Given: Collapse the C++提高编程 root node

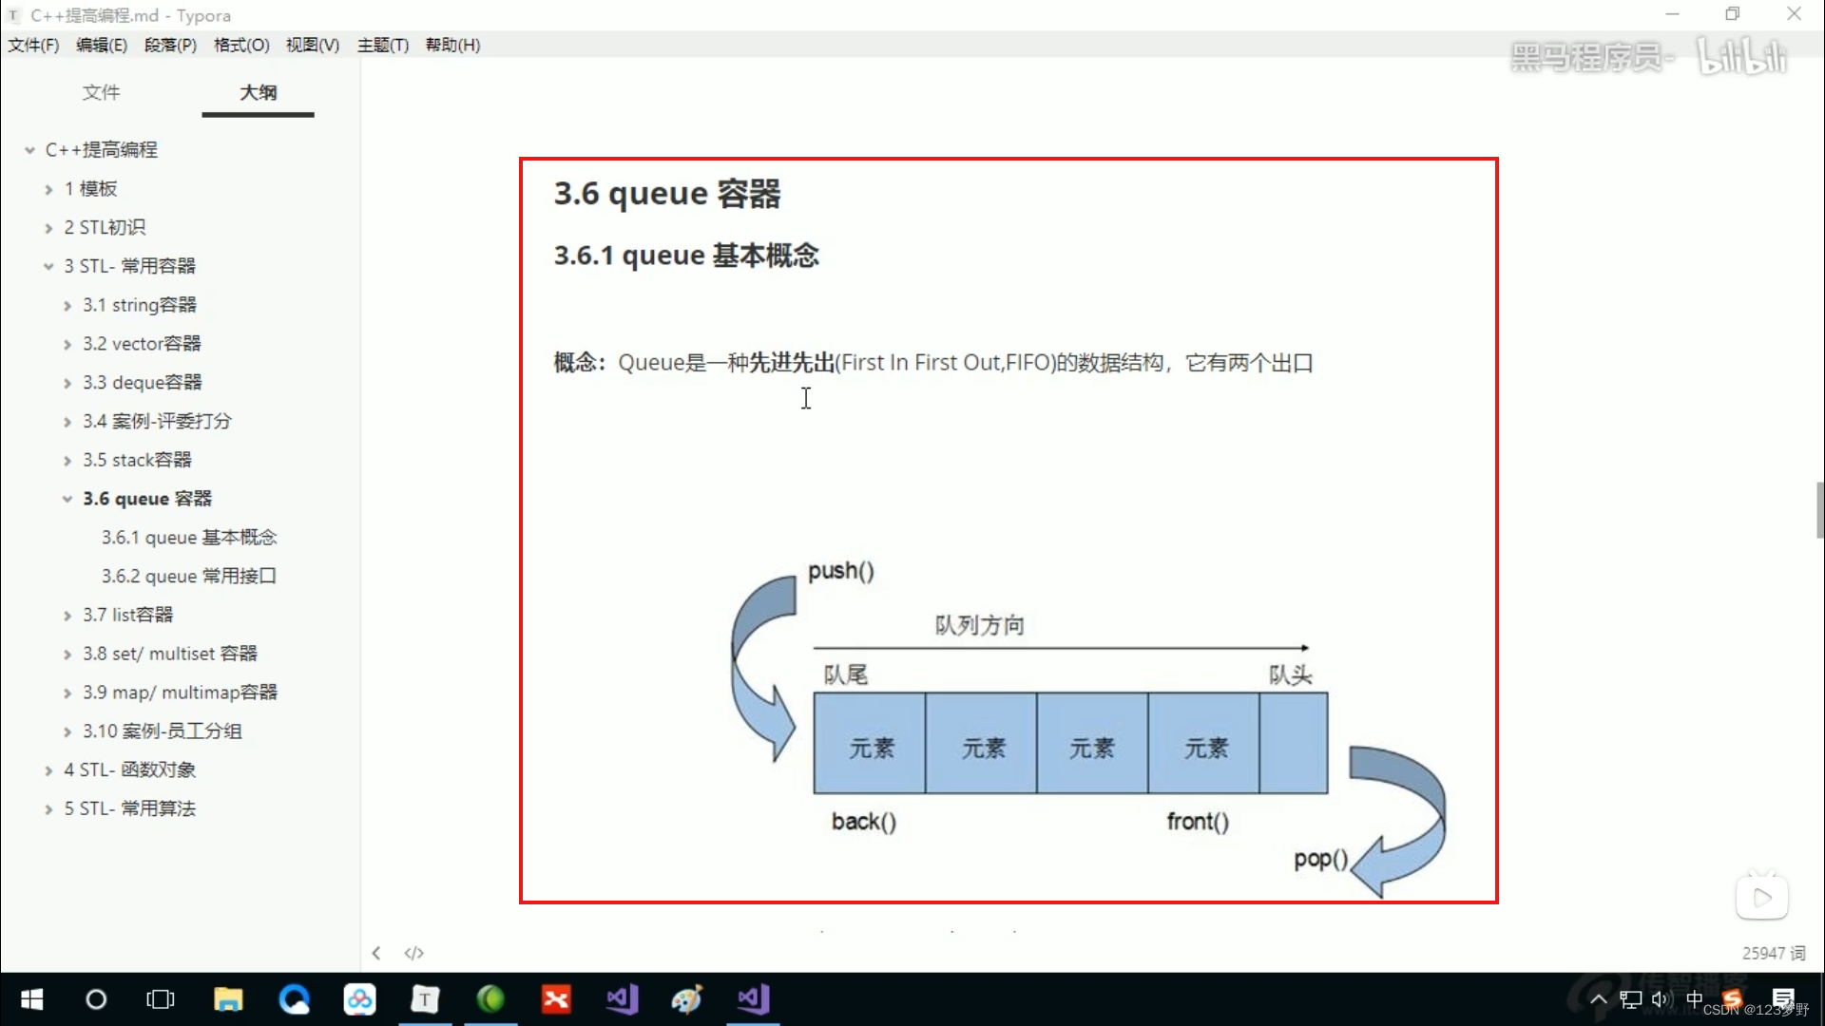Looking at the screenshot, I should 28,149.
